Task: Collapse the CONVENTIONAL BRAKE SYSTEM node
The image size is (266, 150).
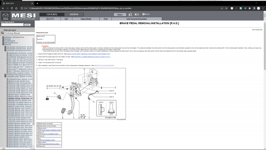Action: pos(5,77)
